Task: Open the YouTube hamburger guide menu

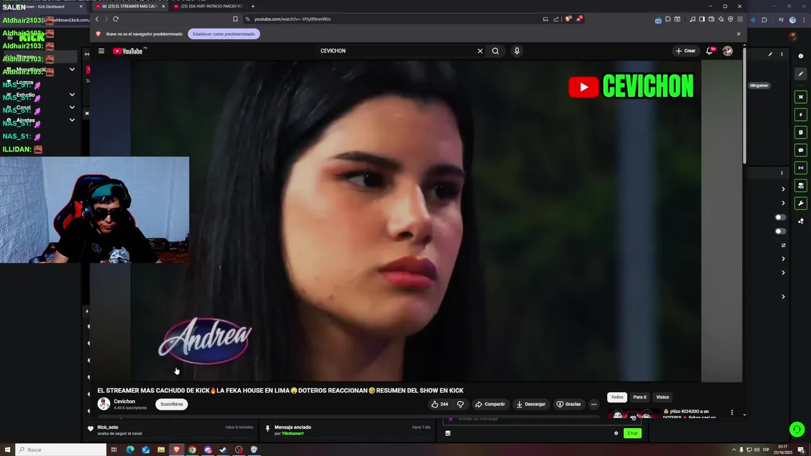Action: pyautogui.click(x=101, y=51)
